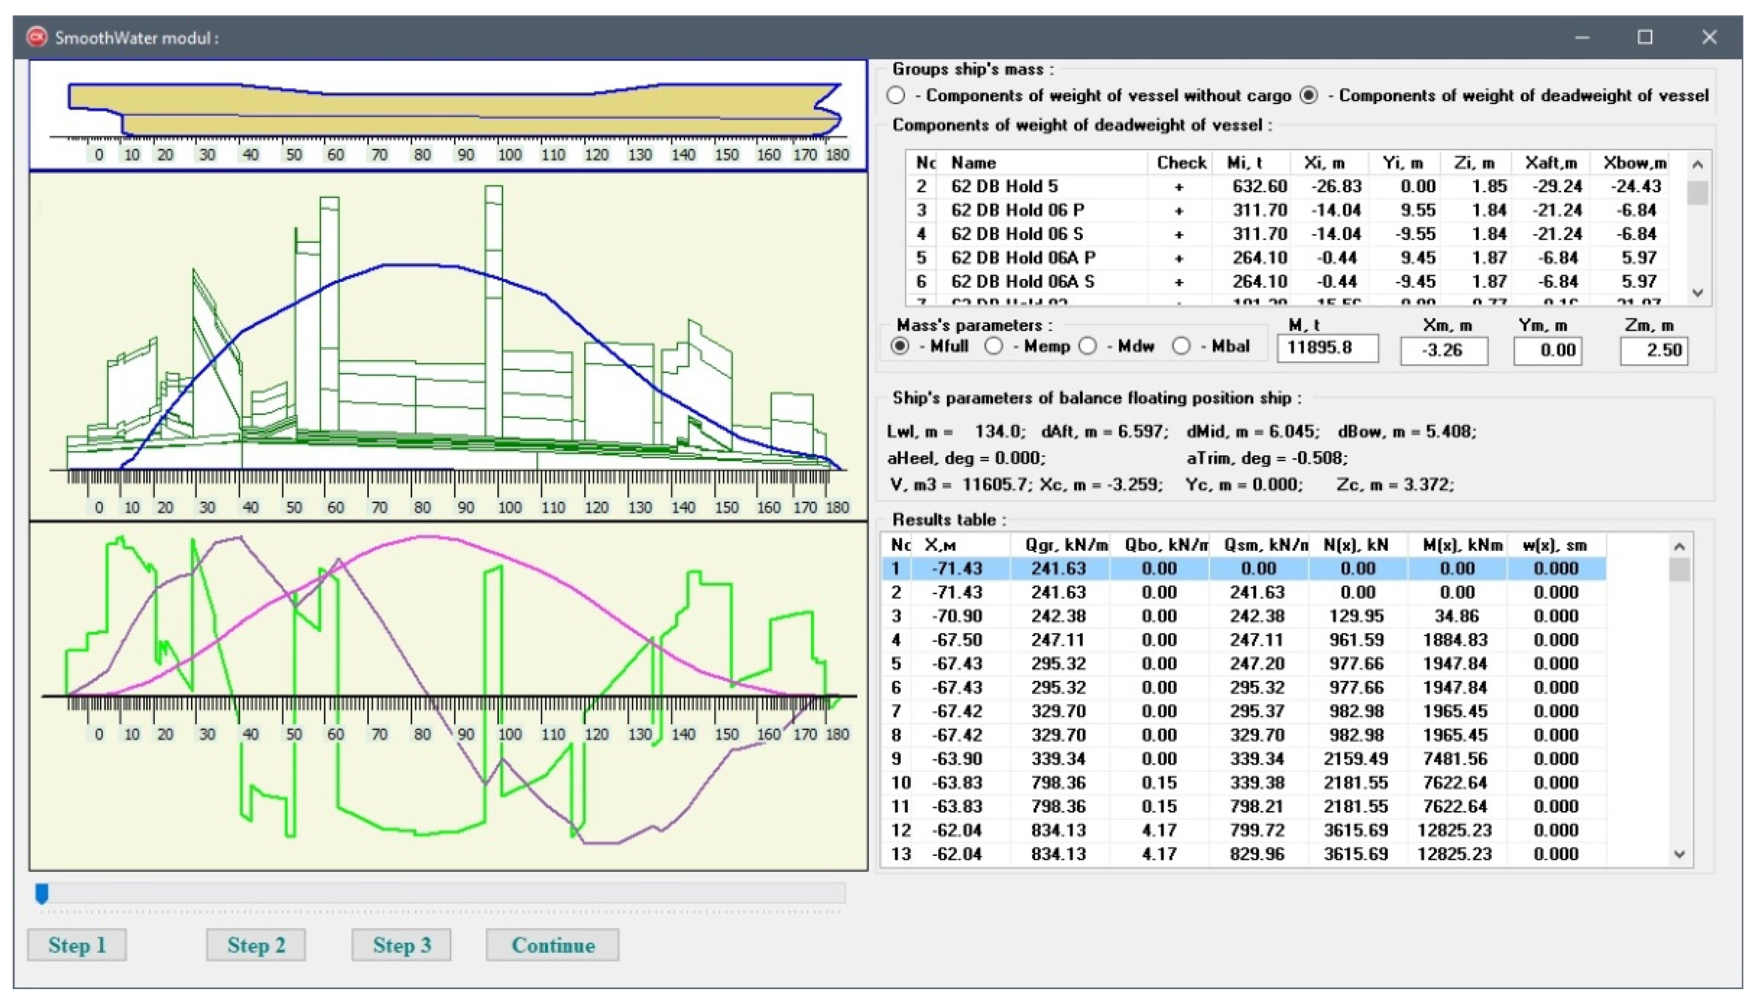Close the SmoothWater window
Viewport: 1755px width, 1005px height.
pyautogui.click(x=1709, y=37)
